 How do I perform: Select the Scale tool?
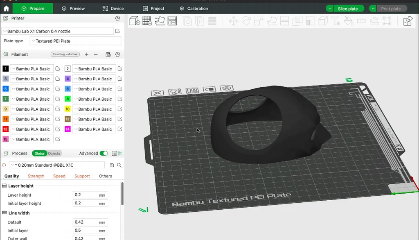tap(259, 21)
